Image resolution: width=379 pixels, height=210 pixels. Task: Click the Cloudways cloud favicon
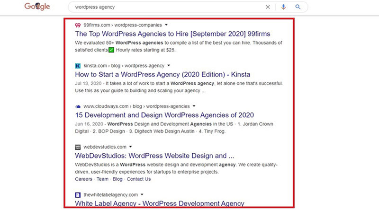coord(78,106)
